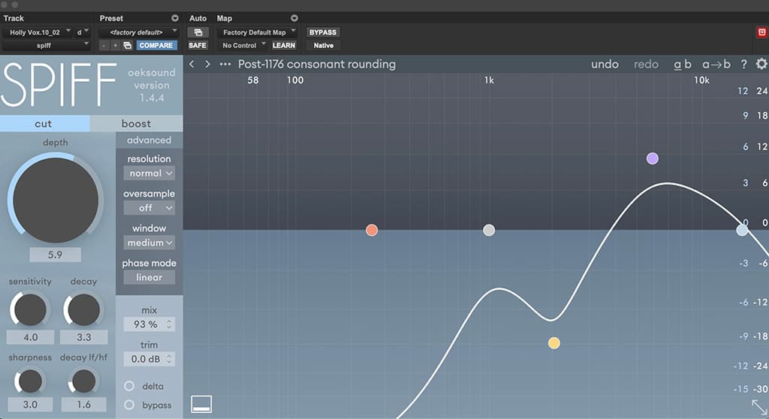Open Holly Vox.10_02 track selector

(x=38, y=32)
